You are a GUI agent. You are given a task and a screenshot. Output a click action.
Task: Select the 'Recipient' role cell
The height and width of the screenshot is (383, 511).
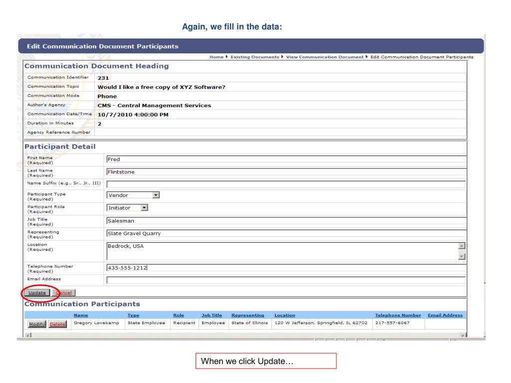click(184, 323)
